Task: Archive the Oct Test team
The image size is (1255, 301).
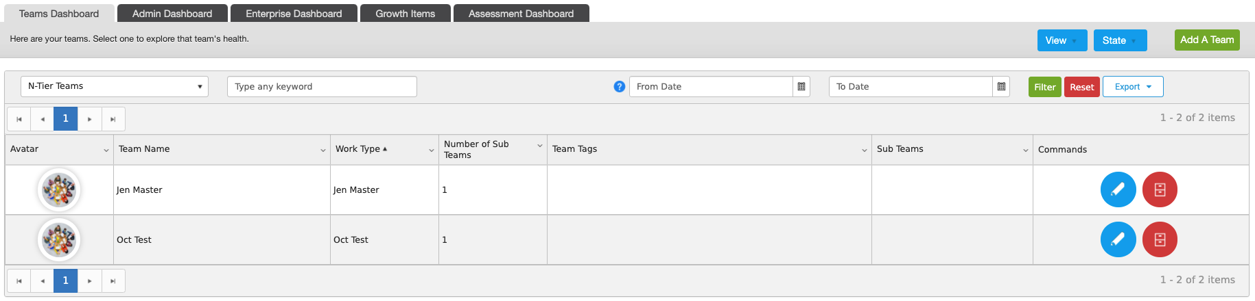Action: tap(1160, 239)
